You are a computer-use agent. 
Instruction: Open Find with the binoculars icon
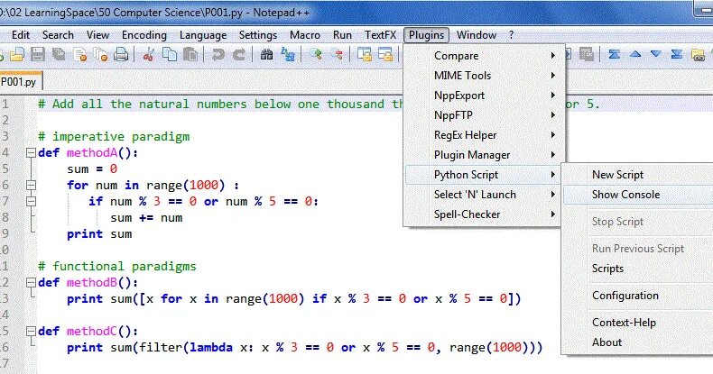click(x=266, y=54)
